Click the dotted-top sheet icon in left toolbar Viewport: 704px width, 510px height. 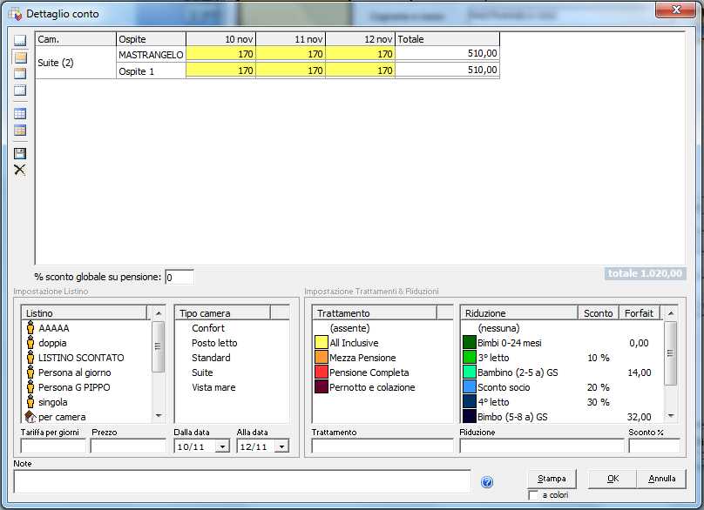[20, 91]
